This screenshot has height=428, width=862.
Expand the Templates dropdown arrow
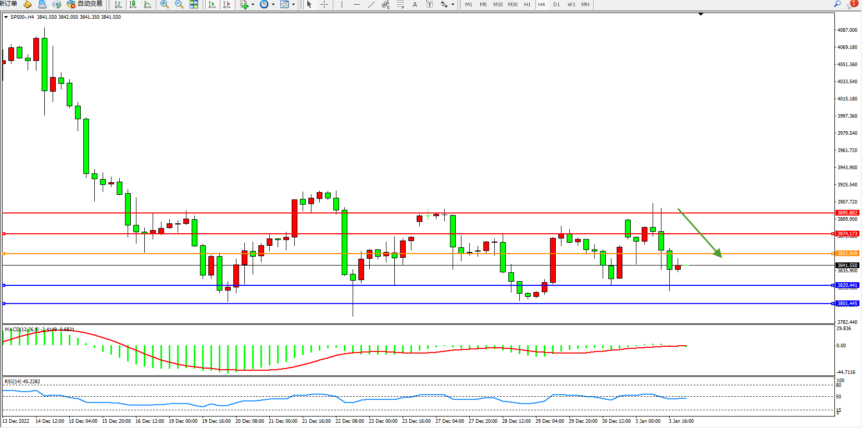[293, 5]
